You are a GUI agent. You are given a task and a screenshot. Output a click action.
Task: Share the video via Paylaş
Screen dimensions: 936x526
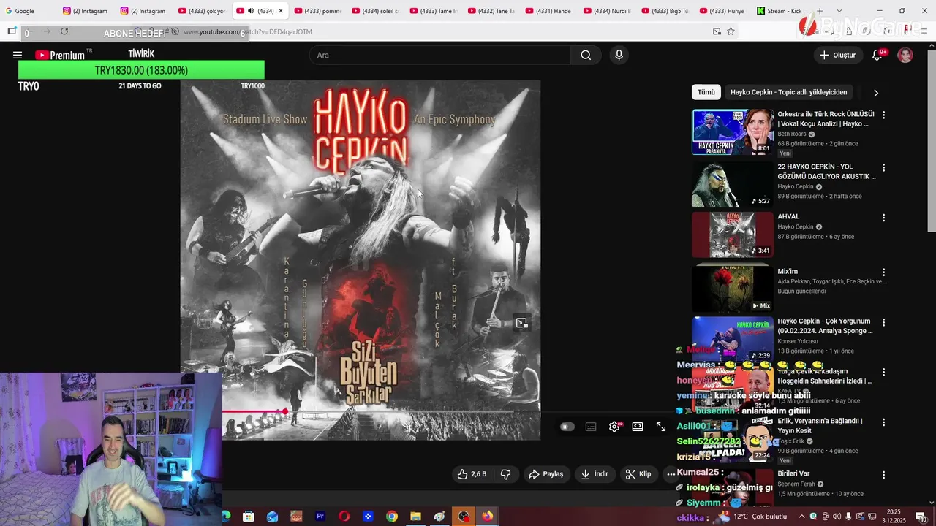point(546,474)
